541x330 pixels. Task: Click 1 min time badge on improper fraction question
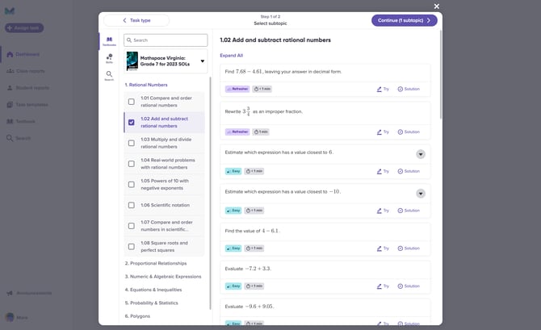(x=261, y=132)
